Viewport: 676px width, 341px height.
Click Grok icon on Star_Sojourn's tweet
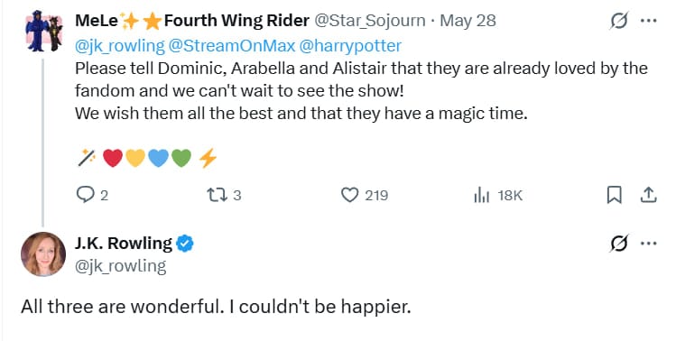tap(619, 20)
